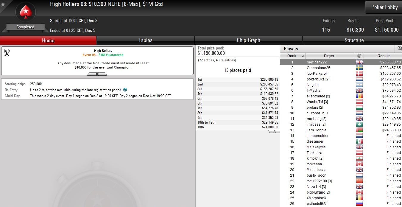Click the globe country column header icon

click(359, 56)
